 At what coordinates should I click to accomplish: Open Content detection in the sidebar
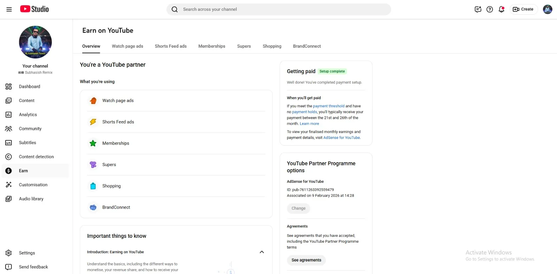pos(35,157)
